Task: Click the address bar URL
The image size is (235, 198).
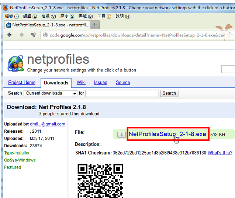Action: [137, 35]
